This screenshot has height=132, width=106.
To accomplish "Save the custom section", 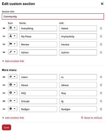I will click(x=7, y=128).
